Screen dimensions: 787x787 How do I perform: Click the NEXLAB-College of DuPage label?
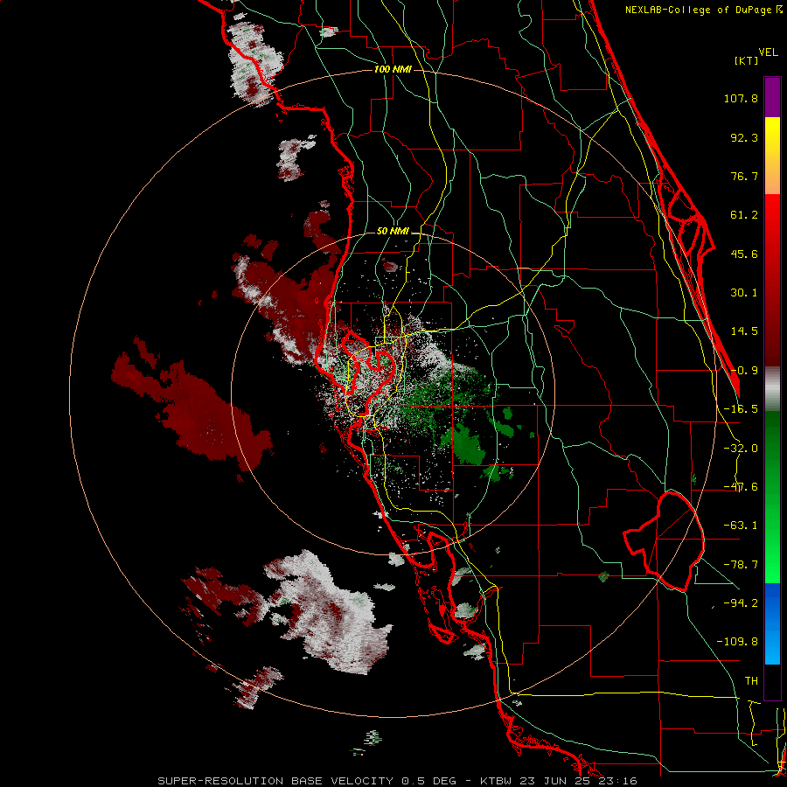(699, 10)
